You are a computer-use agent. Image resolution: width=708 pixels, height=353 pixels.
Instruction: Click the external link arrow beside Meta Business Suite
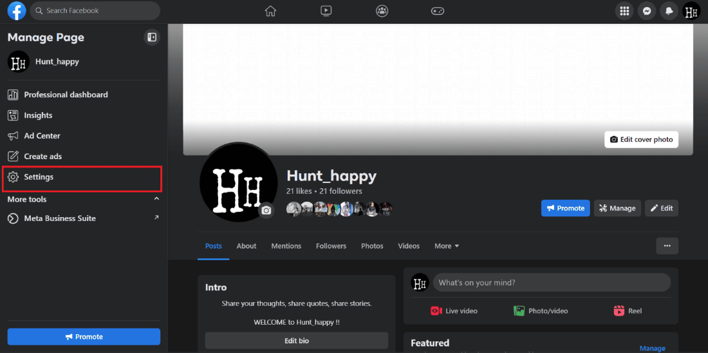pos(156,218)
